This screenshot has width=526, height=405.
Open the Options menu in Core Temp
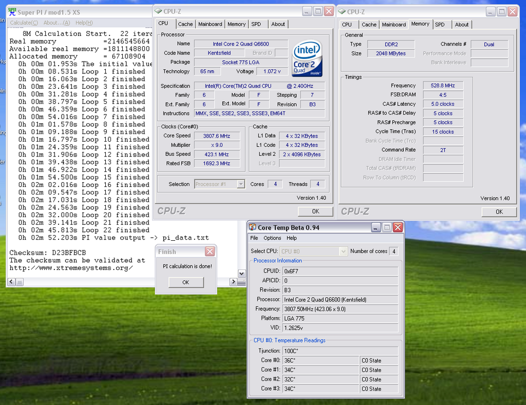coord(272,238)
